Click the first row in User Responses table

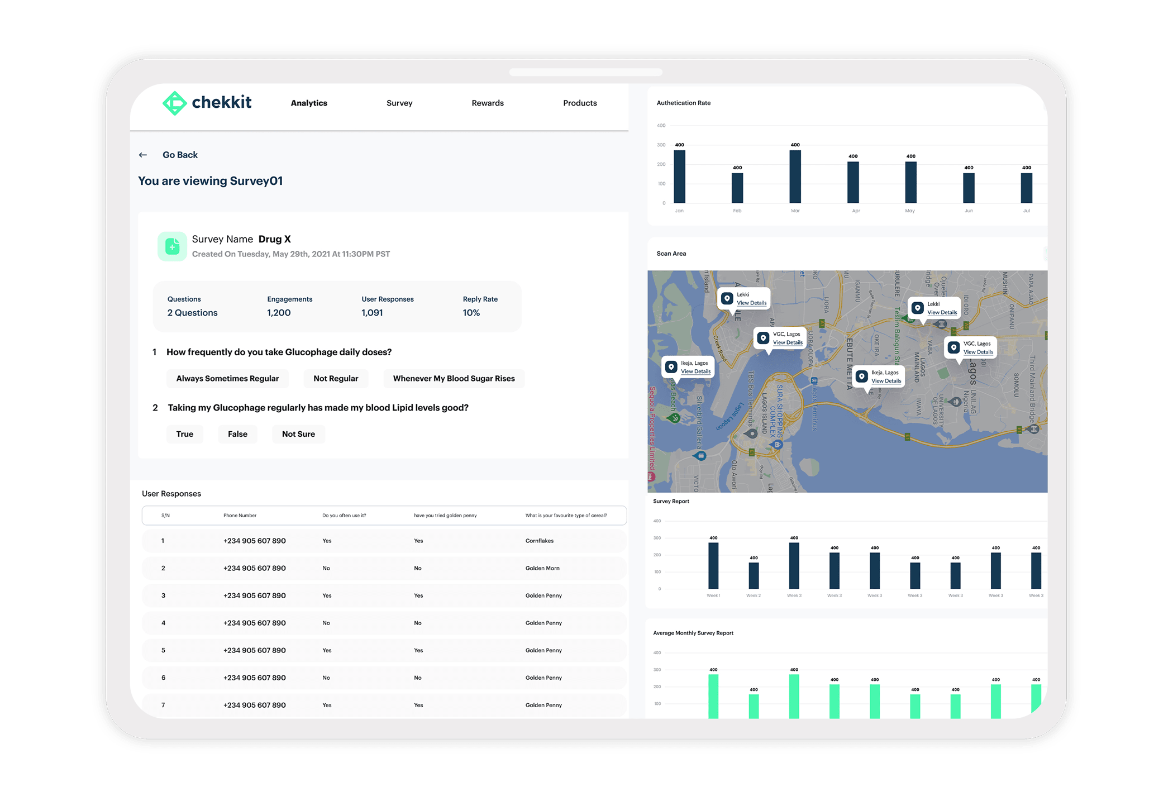pos(384,541)
